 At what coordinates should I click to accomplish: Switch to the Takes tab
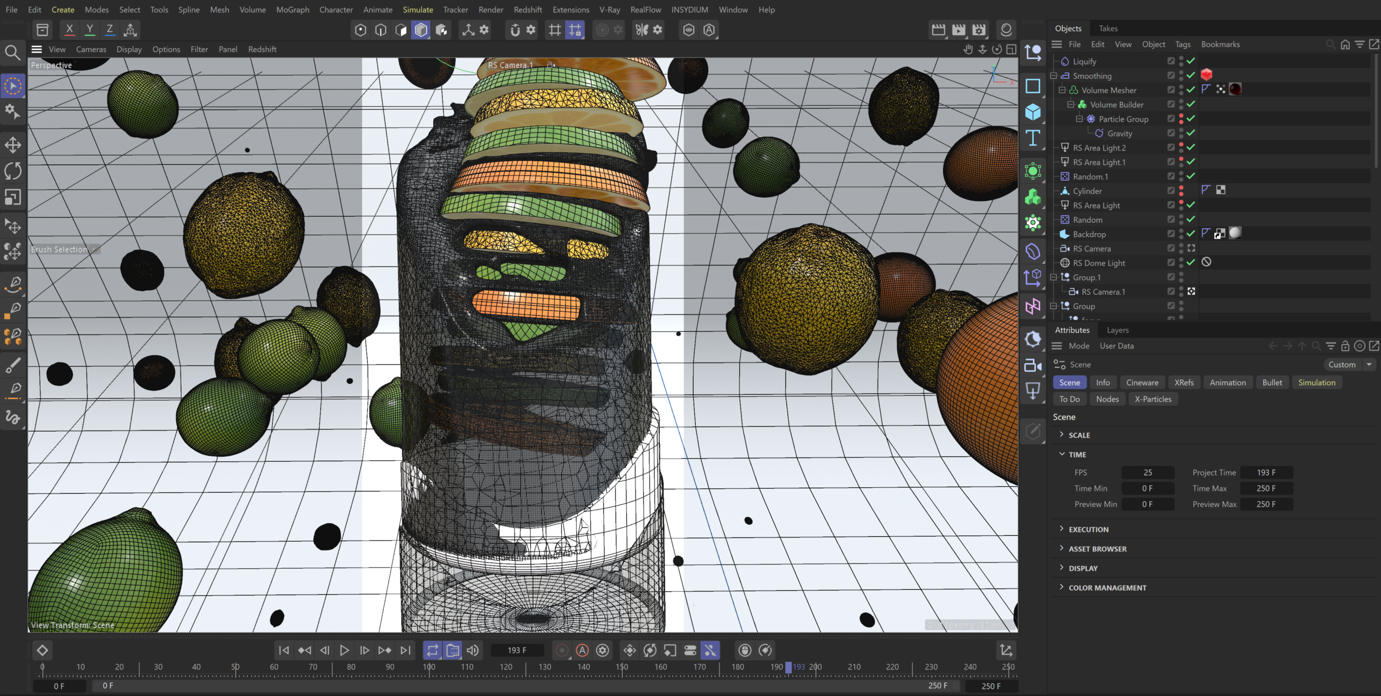click(1108, 28)
